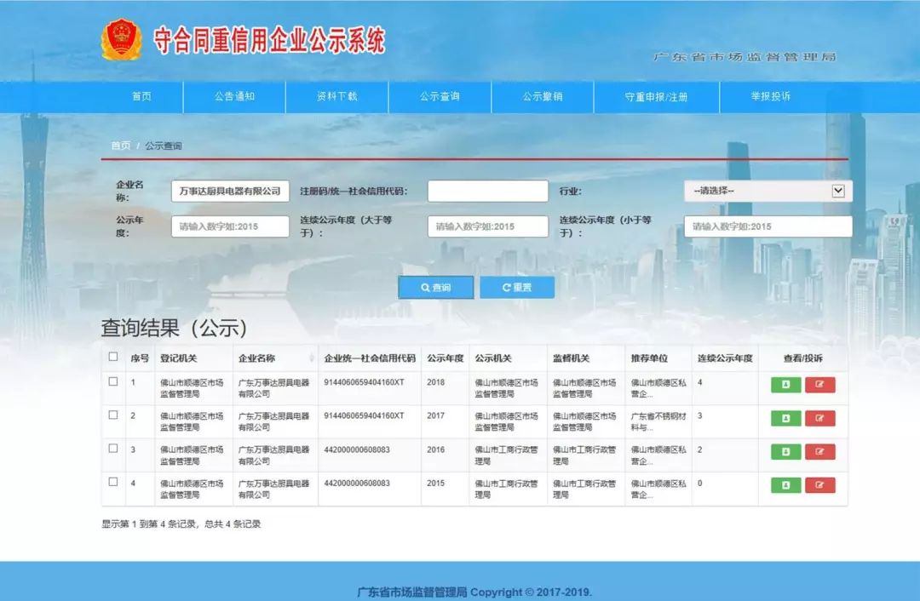Click green view icon for 2015 record
This screenshot has height=601, width=920.
[x=785, y=485]
